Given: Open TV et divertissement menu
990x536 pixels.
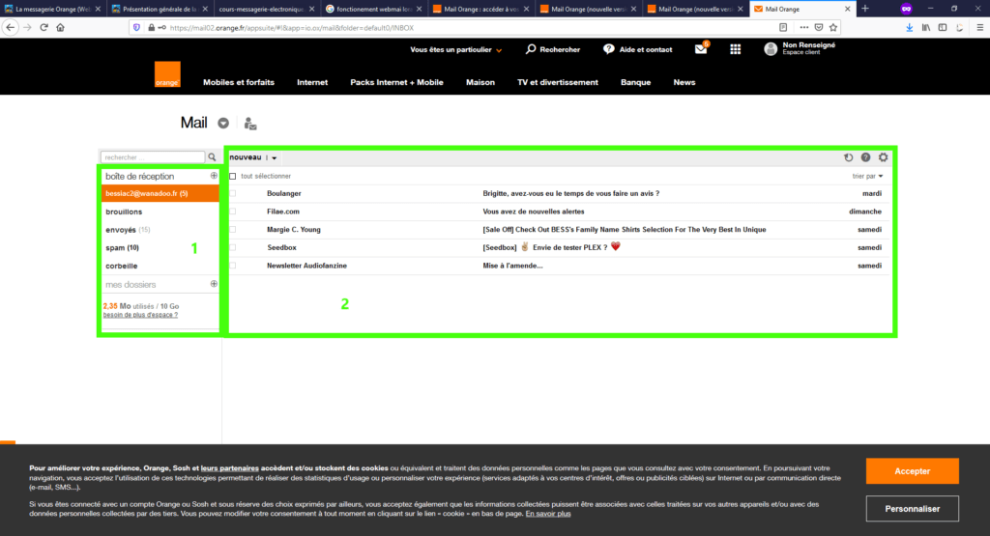Looking at the screenshot, I should click(x=558, y=83).
